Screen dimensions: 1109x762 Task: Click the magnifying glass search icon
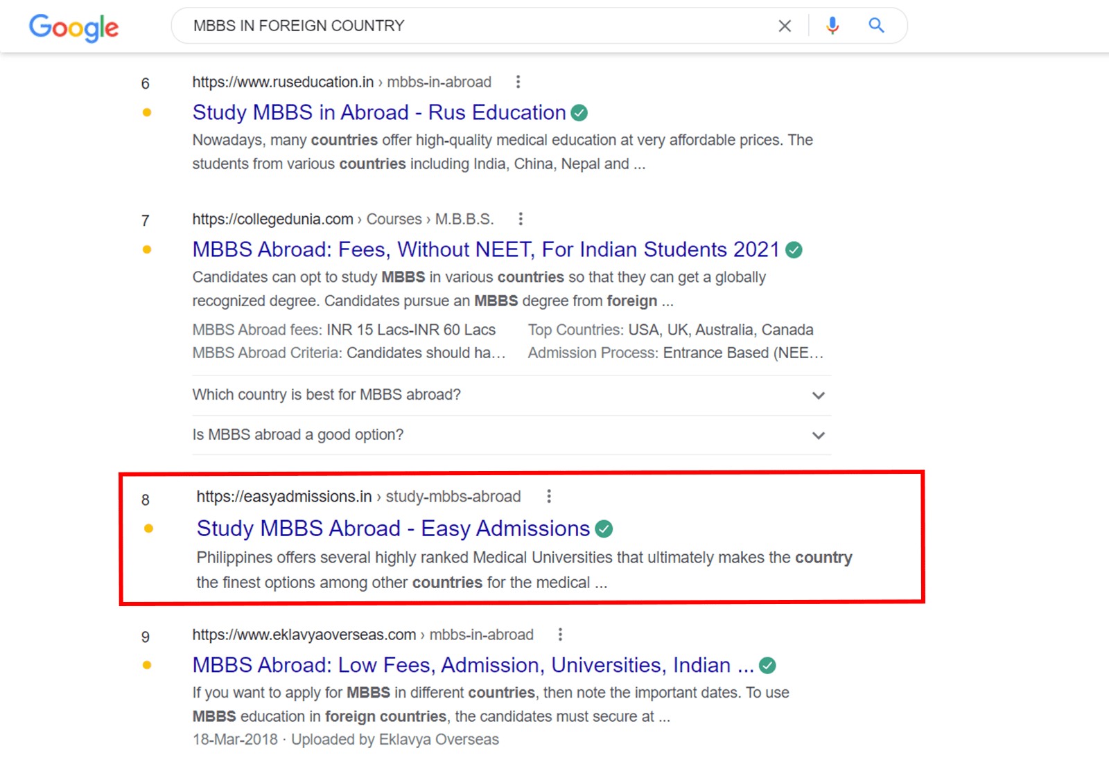(x=876, y=26)
